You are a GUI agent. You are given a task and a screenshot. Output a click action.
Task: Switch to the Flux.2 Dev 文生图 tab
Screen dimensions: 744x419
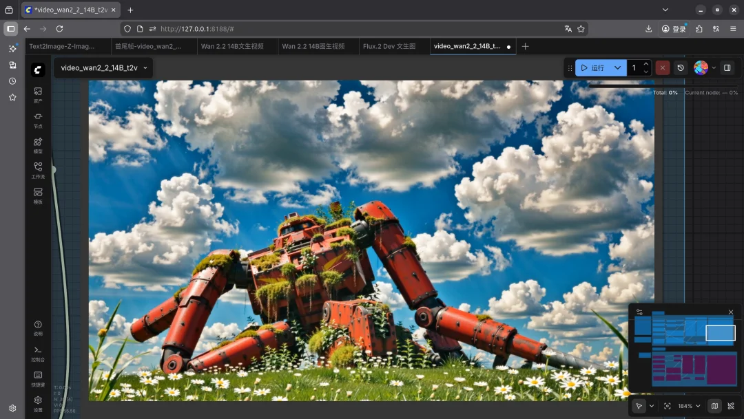click(x=389, y=46)
